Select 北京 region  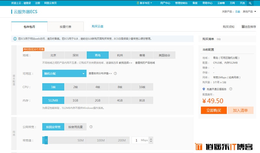pos(53,55)
